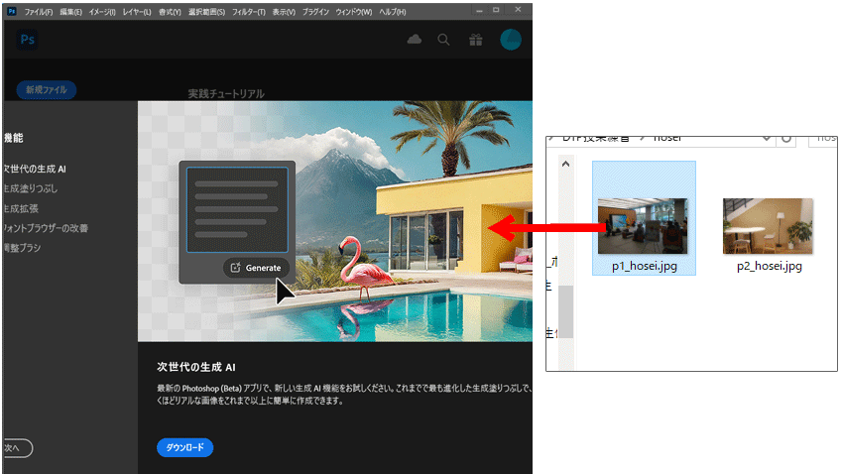Click the 新規ファイル button
Viewport: 841px width, 474px height.
click(46, 89)
